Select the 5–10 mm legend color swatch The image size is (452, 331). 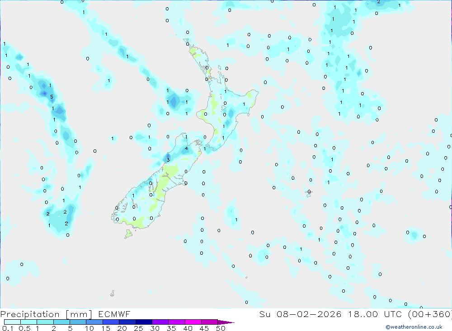coord(78,322)
